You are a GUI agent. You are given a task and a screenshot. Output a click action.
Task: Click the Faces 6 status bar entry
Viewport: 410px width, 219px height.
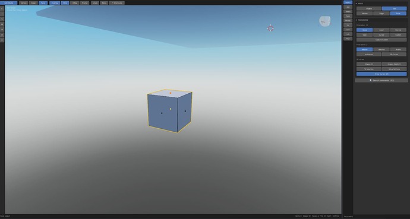[x=316, y=216]
